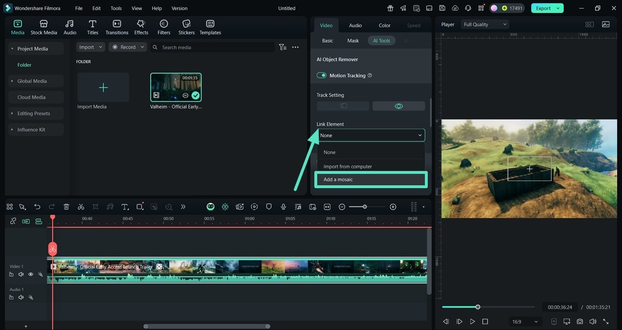The image size is (622, 330).
Task: Open the Stickers panel
Action: pyautogui.click(x=187, y=27)
